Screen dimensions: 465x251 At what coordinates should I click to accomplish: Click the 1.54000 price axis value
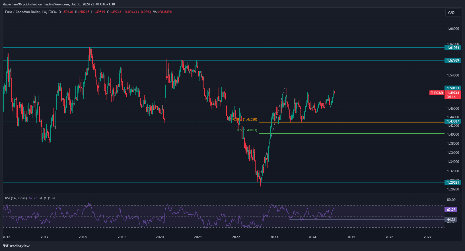tap(453, 75)
